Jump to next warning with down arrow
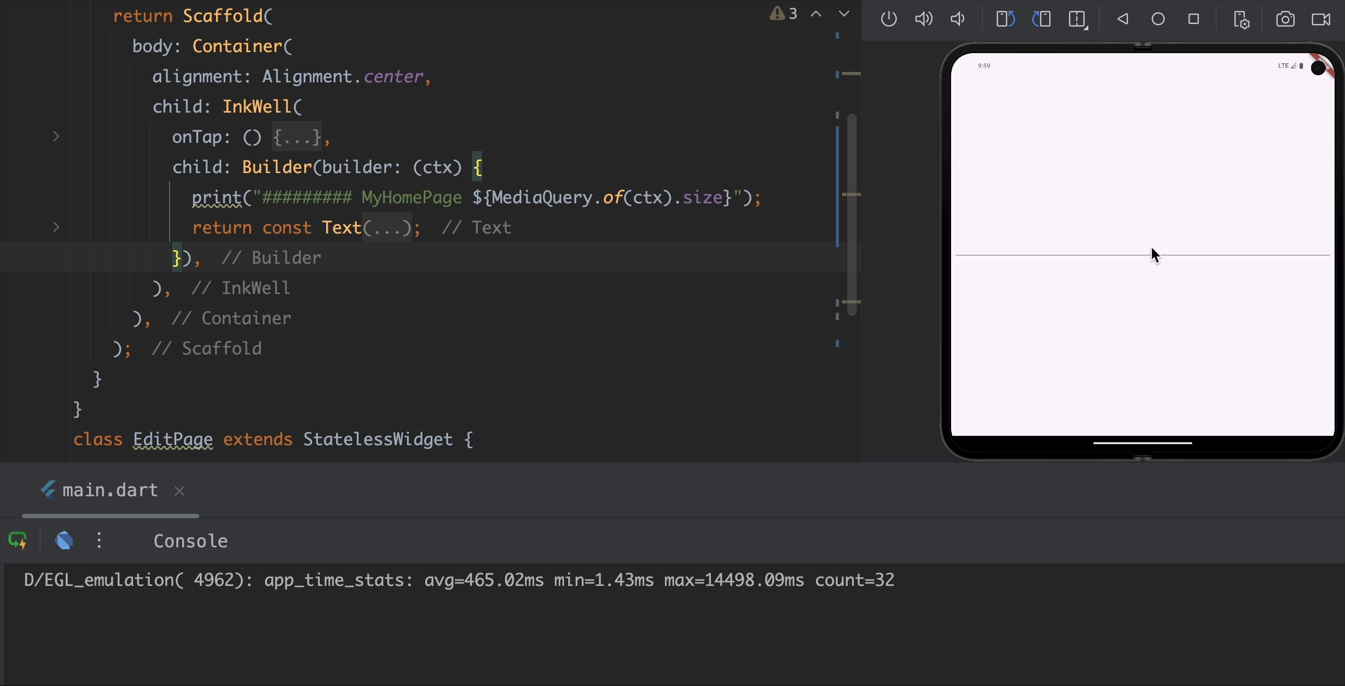 [x=844, y=14]
